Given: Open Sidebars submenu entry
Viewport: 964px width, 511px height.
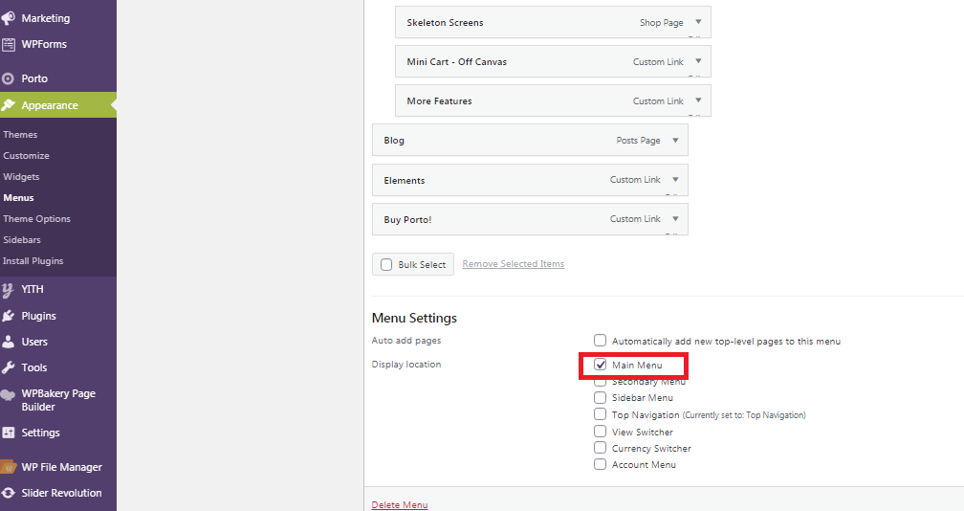Looking at the screenshot, I should tap(21, 240).
